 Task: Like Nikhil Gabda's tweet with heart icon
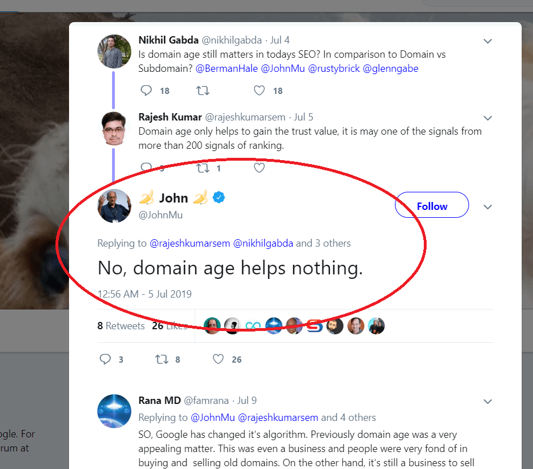pos(259,91)
